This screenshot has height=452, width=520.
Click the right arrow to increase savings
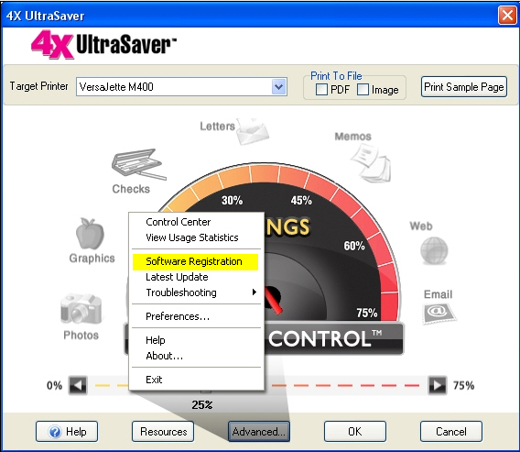438,386
